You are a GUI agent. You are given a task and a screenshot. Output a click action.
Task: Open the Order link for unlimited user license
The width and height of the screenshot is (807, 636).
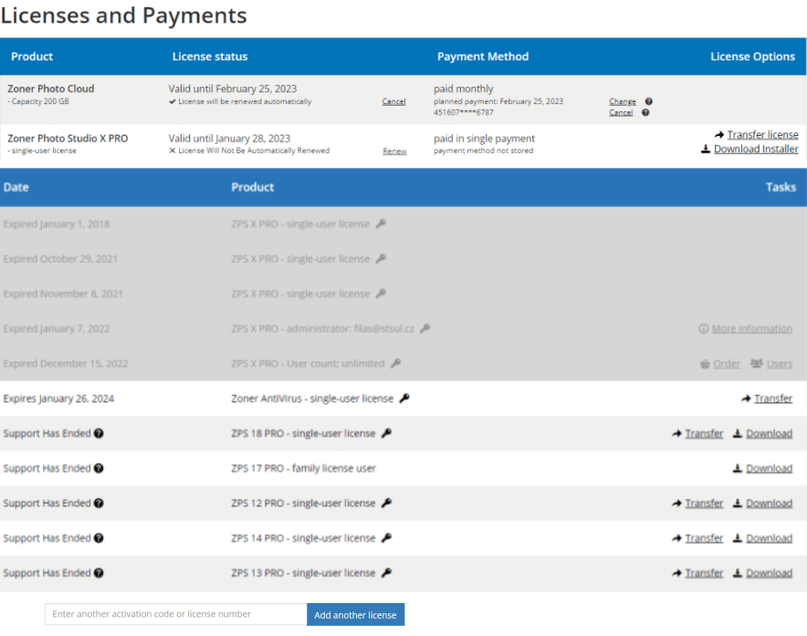727,364
